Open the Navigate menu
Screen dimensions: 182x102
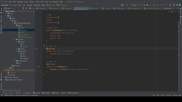coord(20,2)
